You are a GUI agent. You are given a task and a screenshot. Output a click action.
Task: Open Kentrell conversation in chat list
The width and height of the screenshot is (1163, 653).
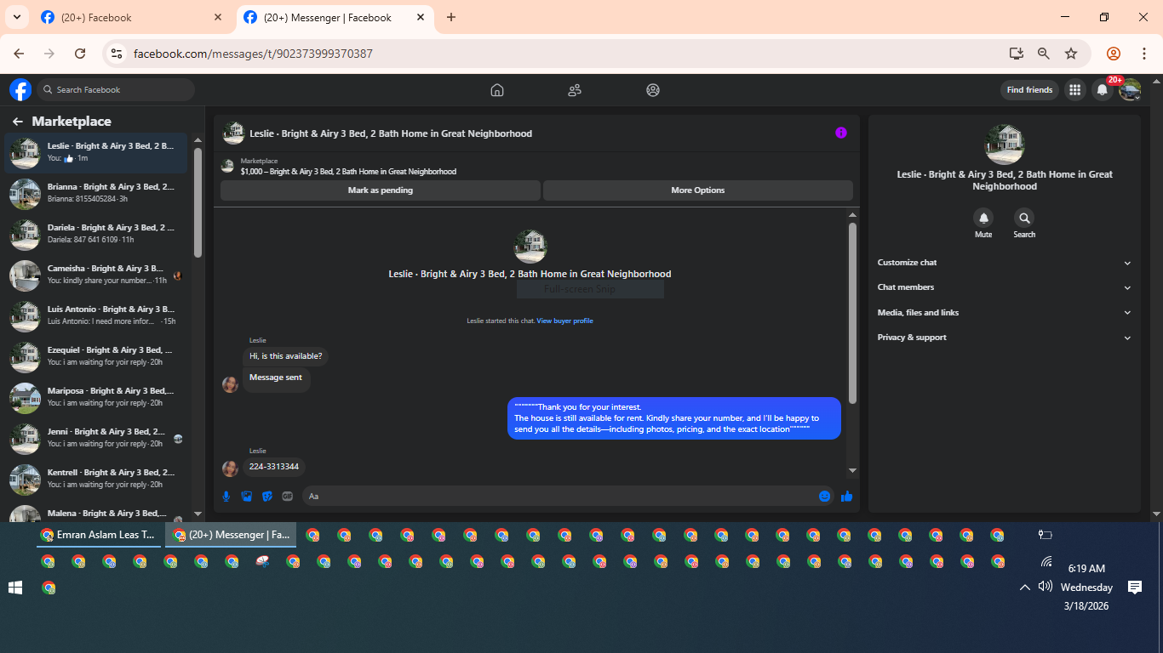95,480
